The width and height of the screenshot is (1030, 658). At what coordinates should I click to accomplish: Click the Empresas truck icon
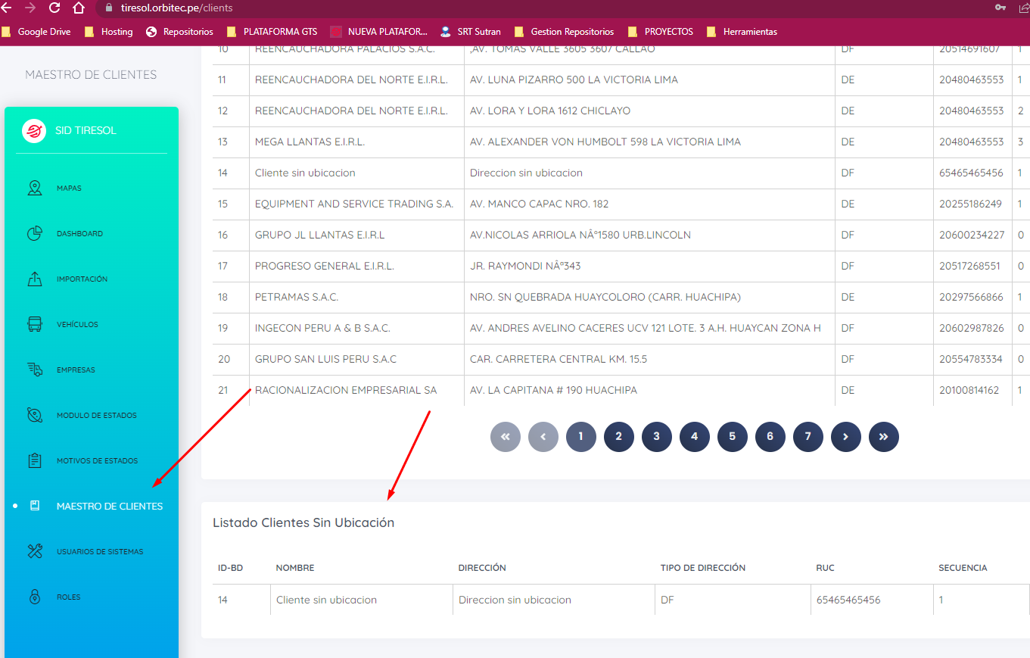(35, 370)
